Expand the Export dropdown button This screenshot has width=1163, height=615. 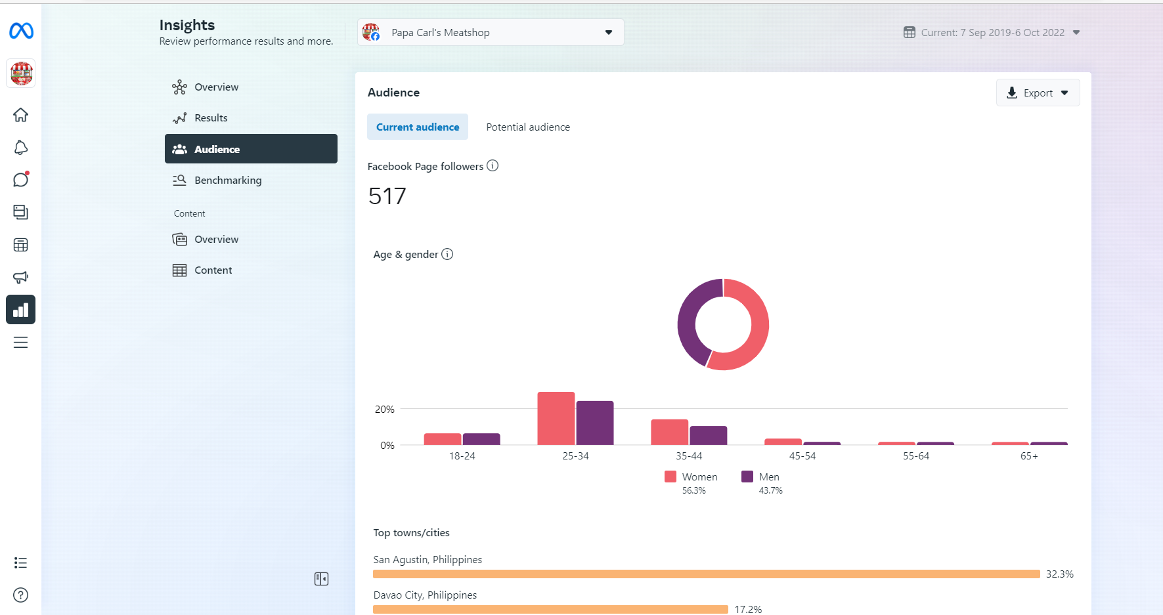[x=1038, y=93]
